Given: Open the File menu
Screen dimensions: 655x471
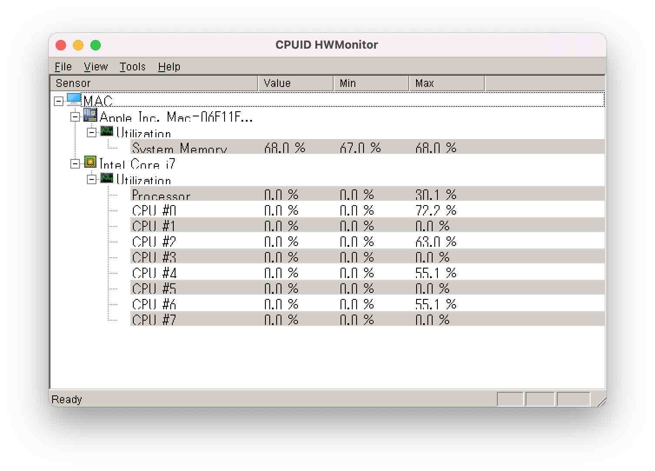Looking at the screenshot, I should pyautogui.click(x=63, y=66).
